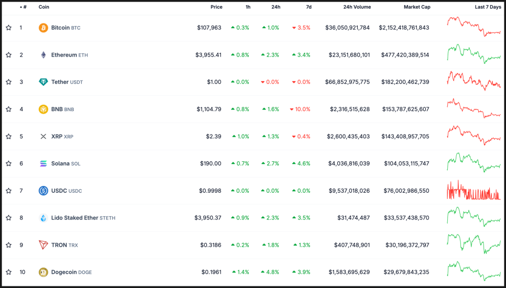Click the Dogecoin logo icon
This screenshot has width=506, height=288.
point(43,272)
